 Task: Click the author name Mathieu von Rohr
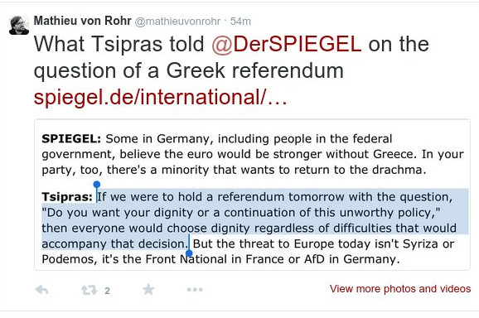(x=83, y=21)
